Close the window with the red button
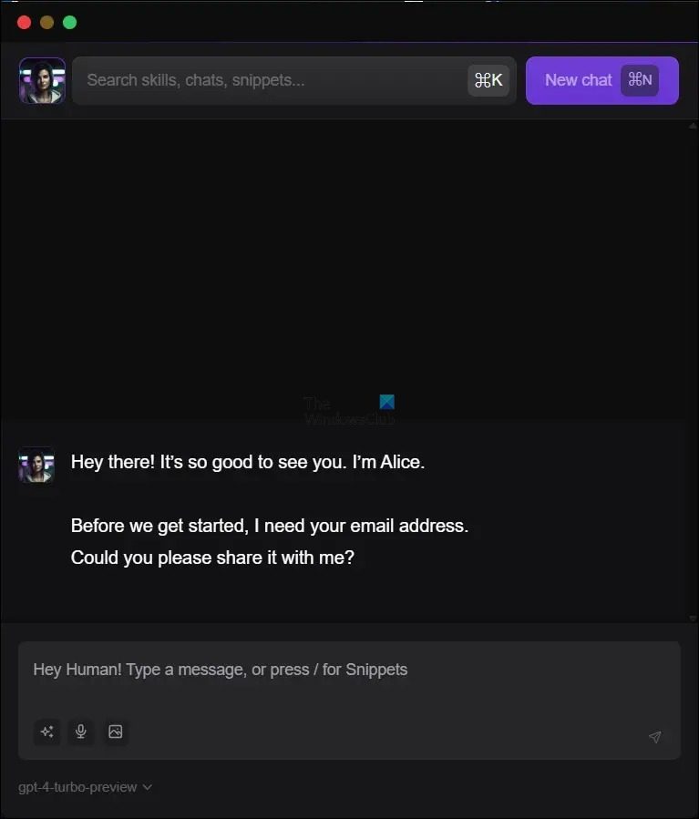Image resolution: width=699 pixels, height=819 pixels. [24, 22]
